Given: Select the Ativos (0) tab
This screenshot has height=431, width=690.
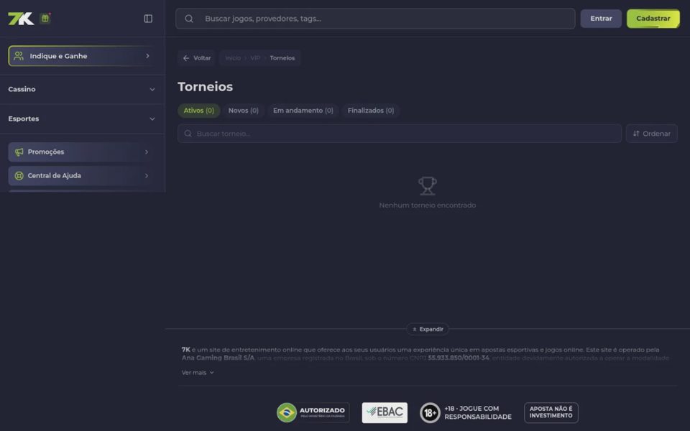Looking at the screenshot, I should click(199, 111).
